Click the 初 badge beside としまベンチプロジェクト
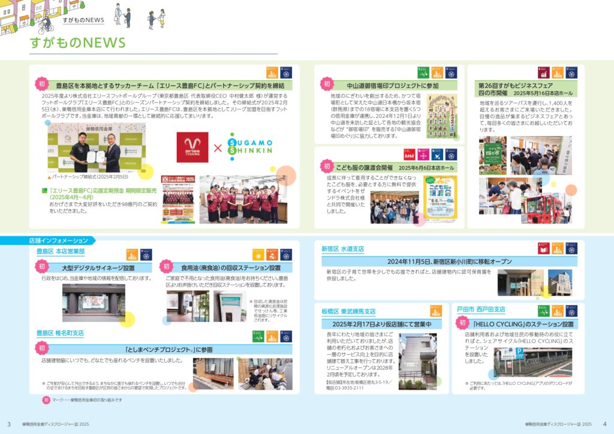The width and height of the screenshot is (614, 434). pos(41,348)
